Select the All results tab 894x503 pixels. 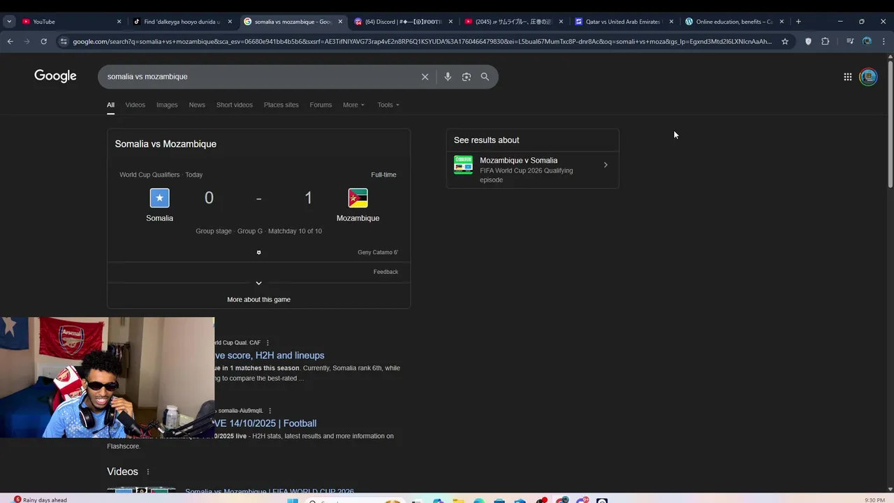click(x=110, y=105)
